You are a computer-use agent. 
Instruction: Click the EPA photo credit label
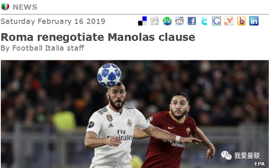(x=260, y=164)
